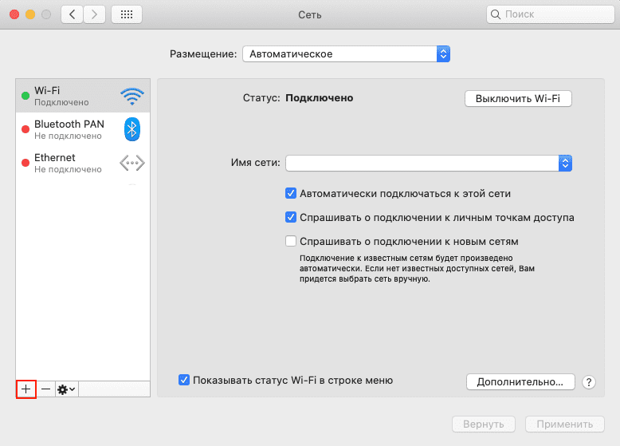The width and height of the screenshot is (620, 446).
Task: Go forward with the right arrow
Action: (x=95, y=14)
